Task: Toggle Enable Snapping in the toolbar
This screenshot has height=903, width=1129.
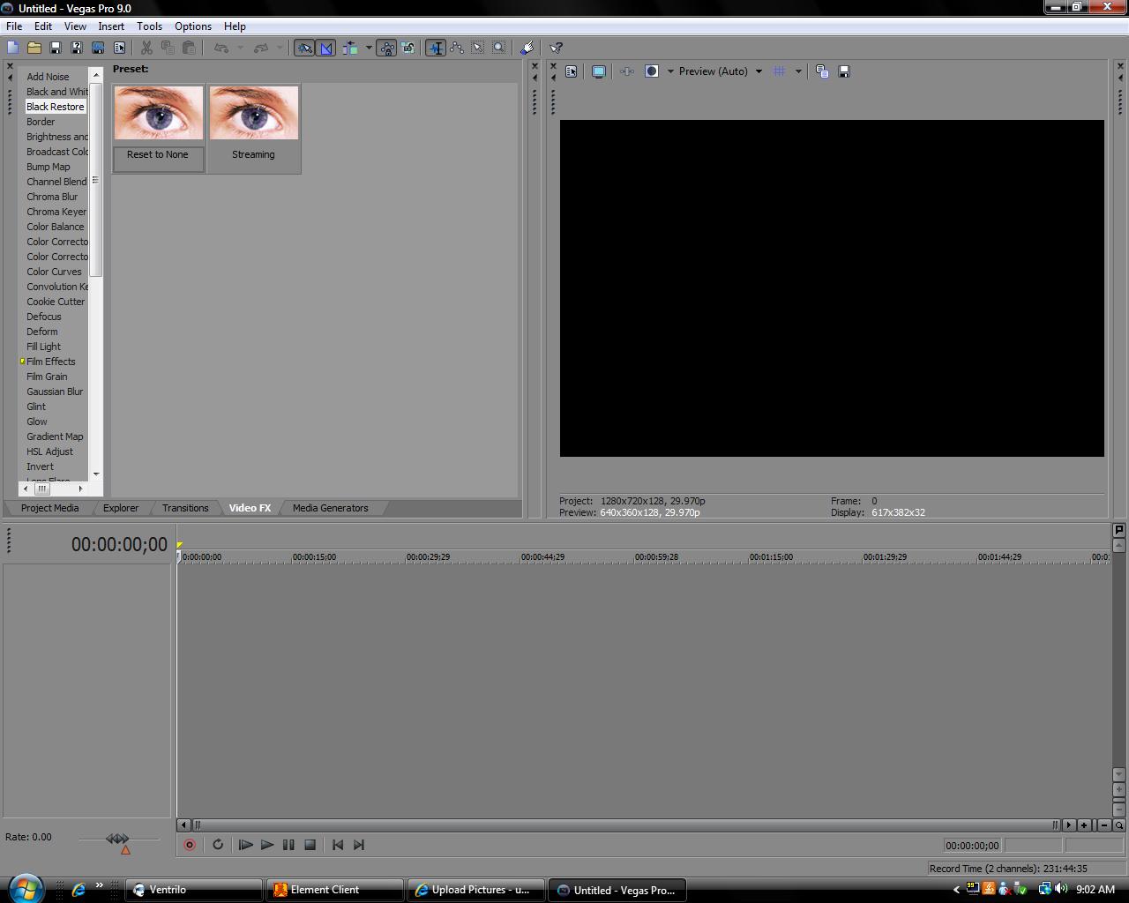Action: pyautogui.click(x=304, y=48)
